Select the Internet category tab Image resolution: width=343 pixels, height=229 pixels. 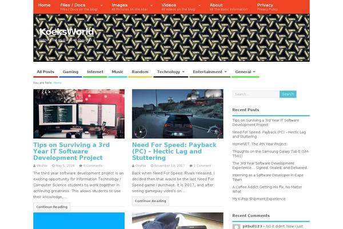coord(95,72)
